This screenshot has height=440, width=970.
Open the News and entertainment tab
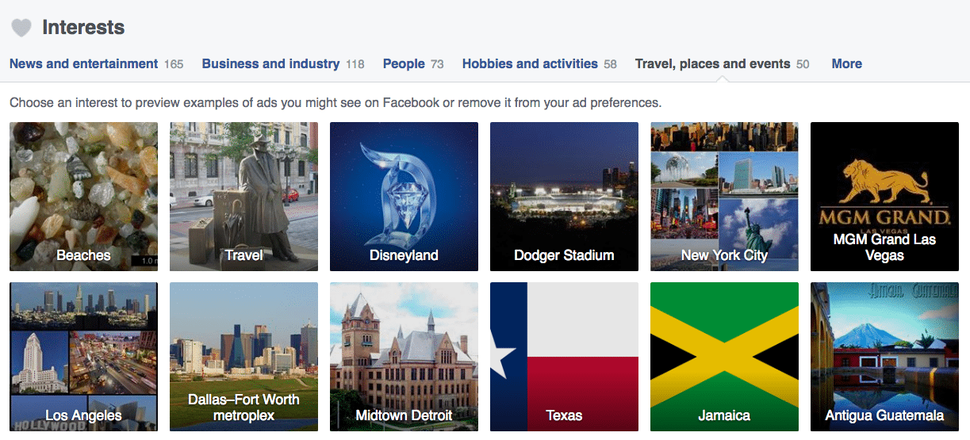pyautogui.click(x=96, y=64)
